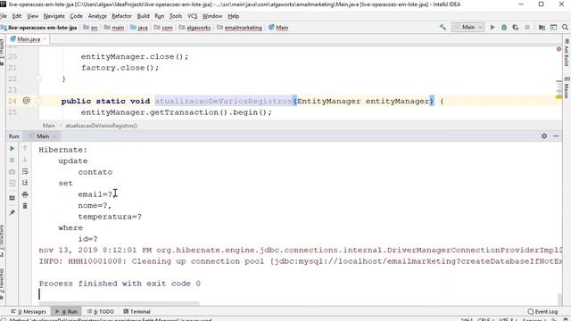Screen dimensions: 571x321
Task: Click the Main class breadcrumb in navbar
Action: tap(278, 28)
